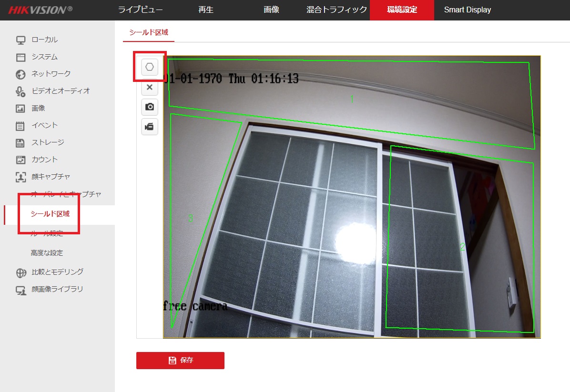The width and height of the screenshot is (570, 392).
Task: Select シールド区域 submenu item
Action: (x=50, y=214)
